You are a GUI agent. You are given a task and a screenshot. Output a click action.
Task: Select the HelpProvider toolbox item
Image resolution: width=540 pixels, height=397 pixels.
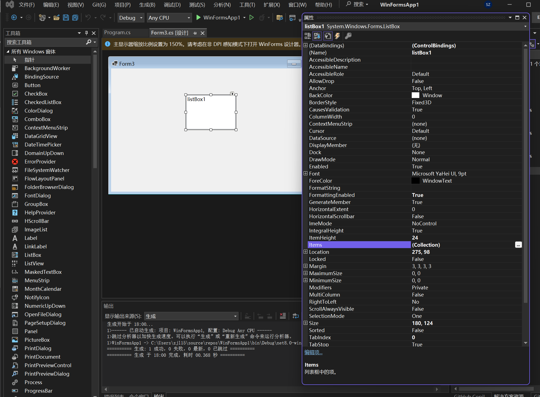pos(48,212)
